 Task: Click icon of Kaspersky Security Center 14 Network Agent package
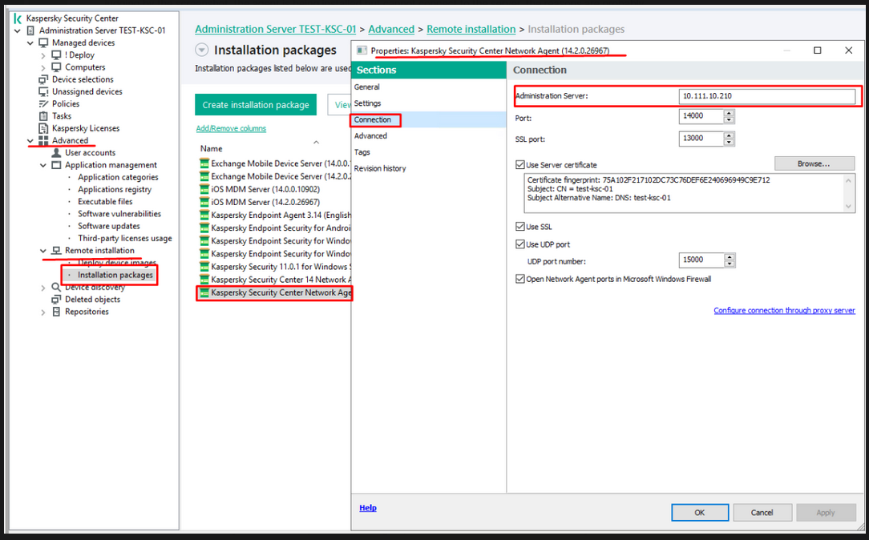[x=204, y=280]
